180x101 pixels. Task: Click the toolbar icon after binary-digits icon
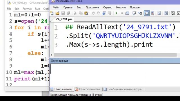coord(173,13)
